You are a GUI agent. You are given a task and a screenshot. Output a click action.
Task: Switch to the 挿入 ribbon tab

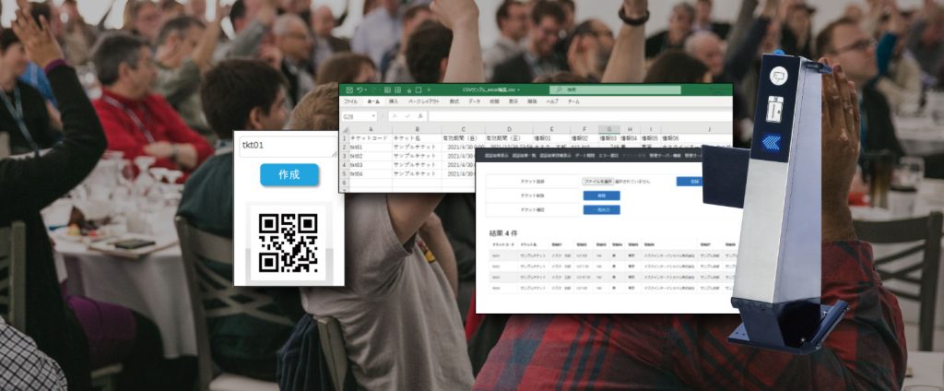393,101
